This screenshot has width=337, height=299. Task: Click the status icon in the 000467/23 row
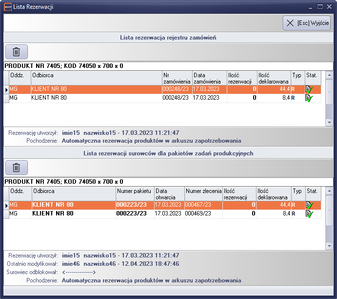(309, 205)
